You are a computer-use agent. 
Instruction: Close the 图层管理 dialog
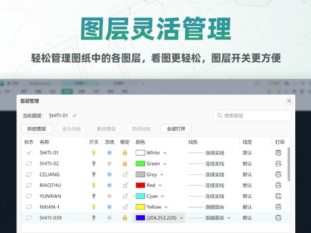coord(289,101)
